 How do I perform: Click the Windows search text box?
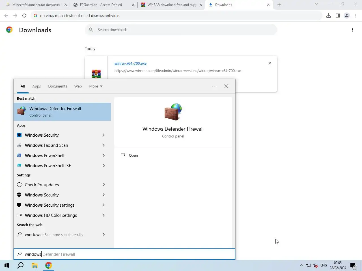[x=124, y=254]
